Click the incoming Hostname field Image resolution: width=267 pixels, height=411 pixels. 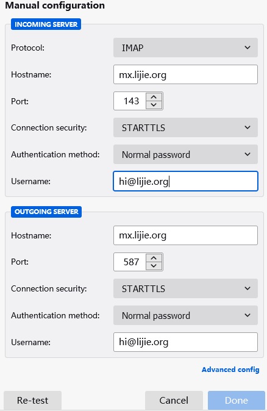[x=185, y=75]
